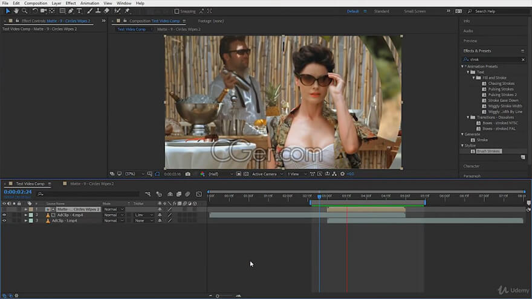Show channel and color management settings
Image resolution: width=532 pixels, height=299 pixels.
point(202,174)
